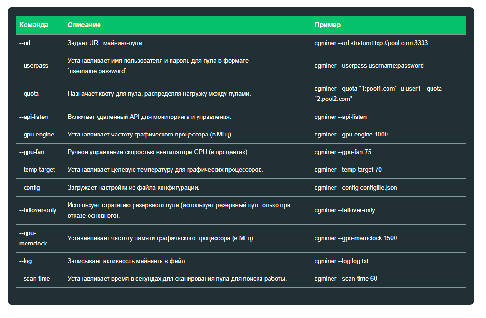486x318 pixels.
Task: Select the --quota command cell
Action: coord(29,94)
